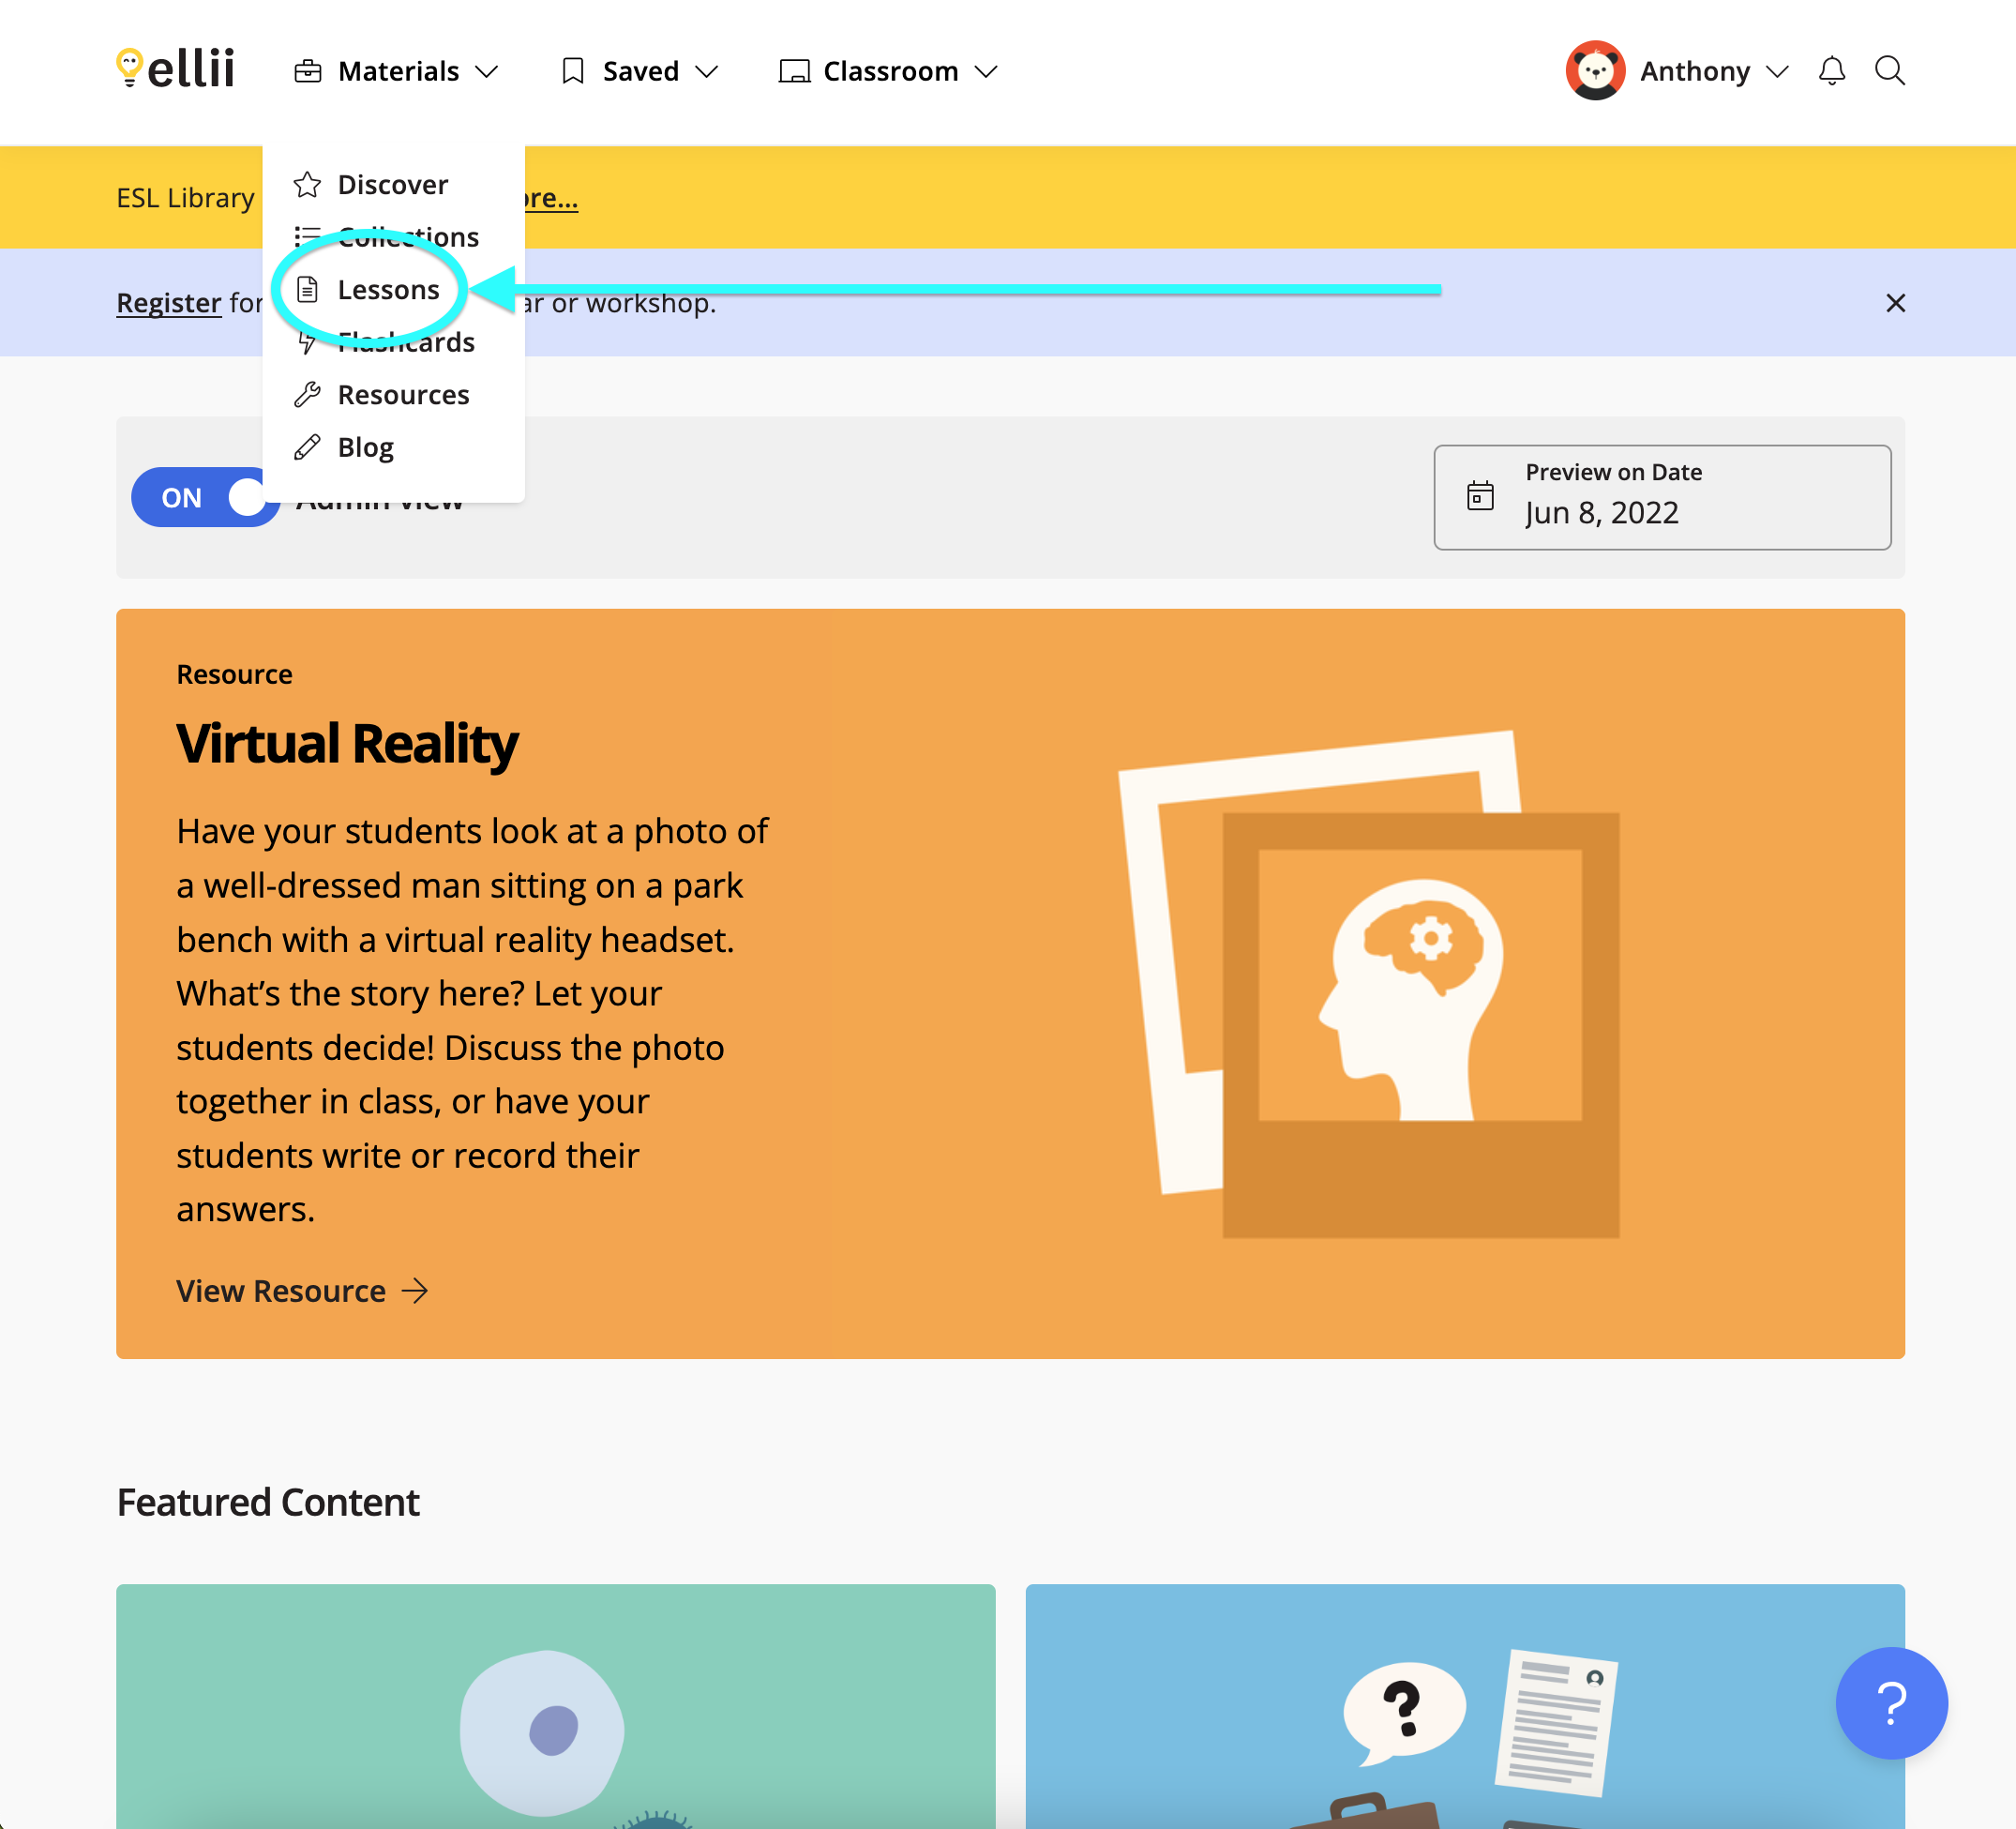Screen dimensions: 2016x1829
Task: Click the Resources wrench icon
Action: click(x=308, y=395)
